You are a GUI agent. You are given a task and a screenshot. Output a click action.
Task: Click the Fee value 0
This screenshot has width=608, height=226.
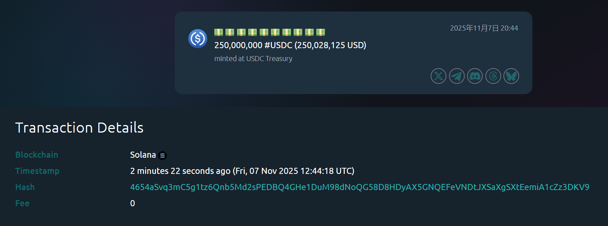click(133, 203)
